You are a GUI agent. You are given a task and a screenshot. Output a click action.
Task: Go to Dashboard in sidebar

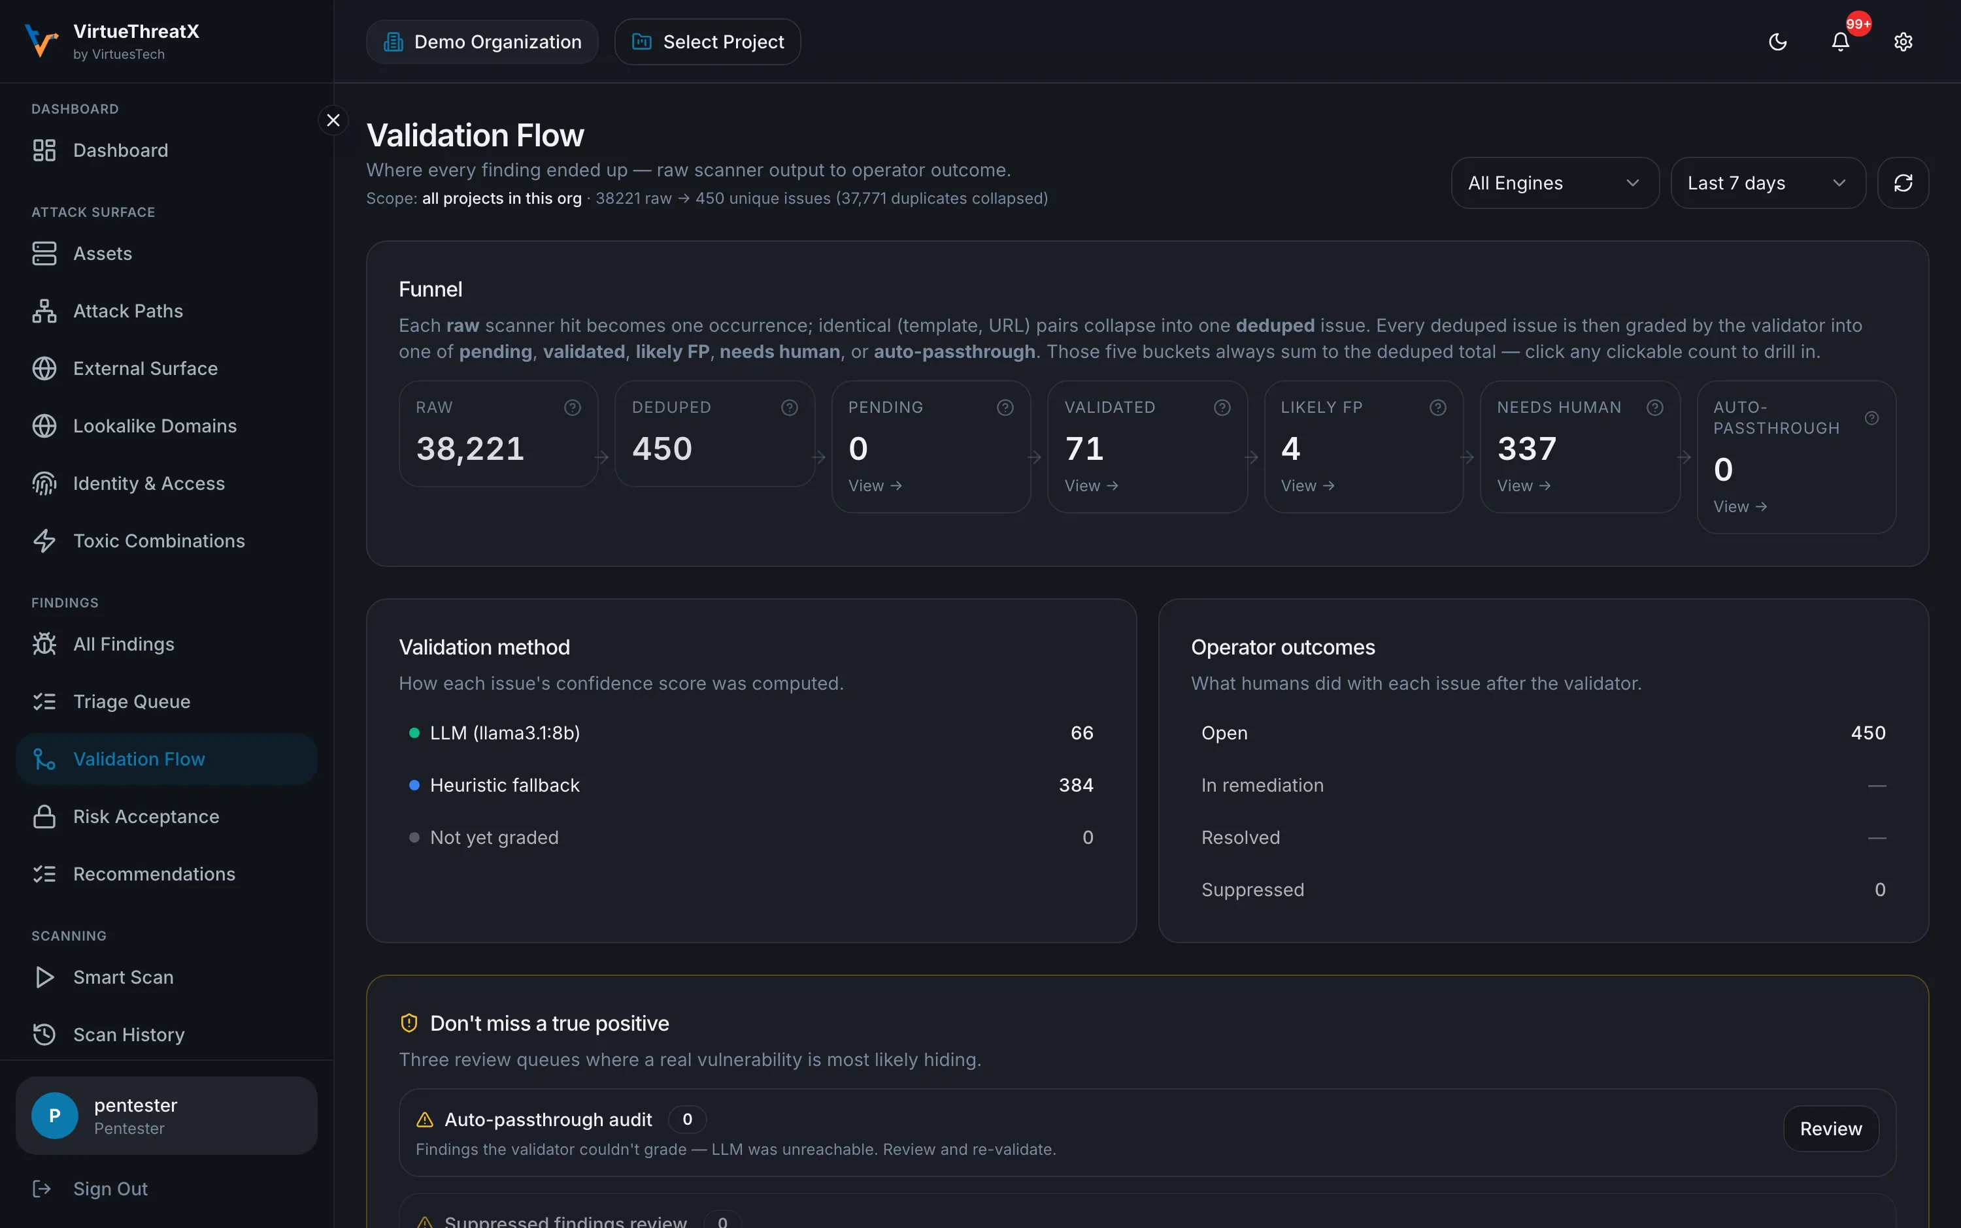coord(167,150)
